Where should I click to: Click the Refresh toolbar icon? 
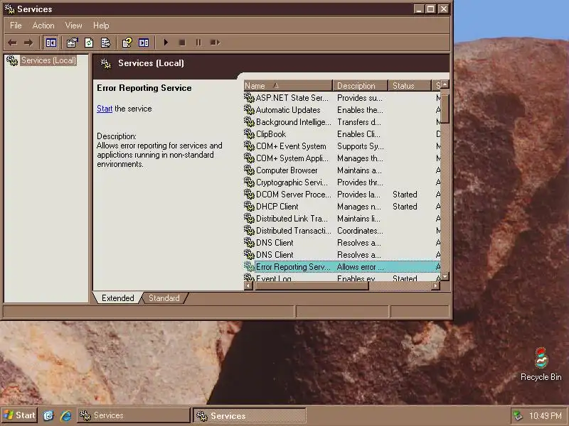pos(89,43)
